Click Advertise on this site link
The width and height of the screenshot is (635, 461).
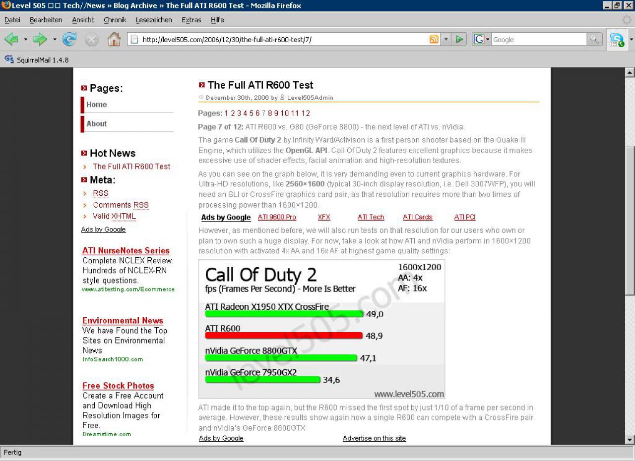[374, 438]
